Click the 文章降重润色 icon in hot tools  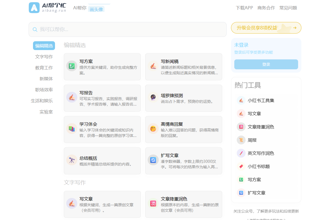[x=241, y=127]
